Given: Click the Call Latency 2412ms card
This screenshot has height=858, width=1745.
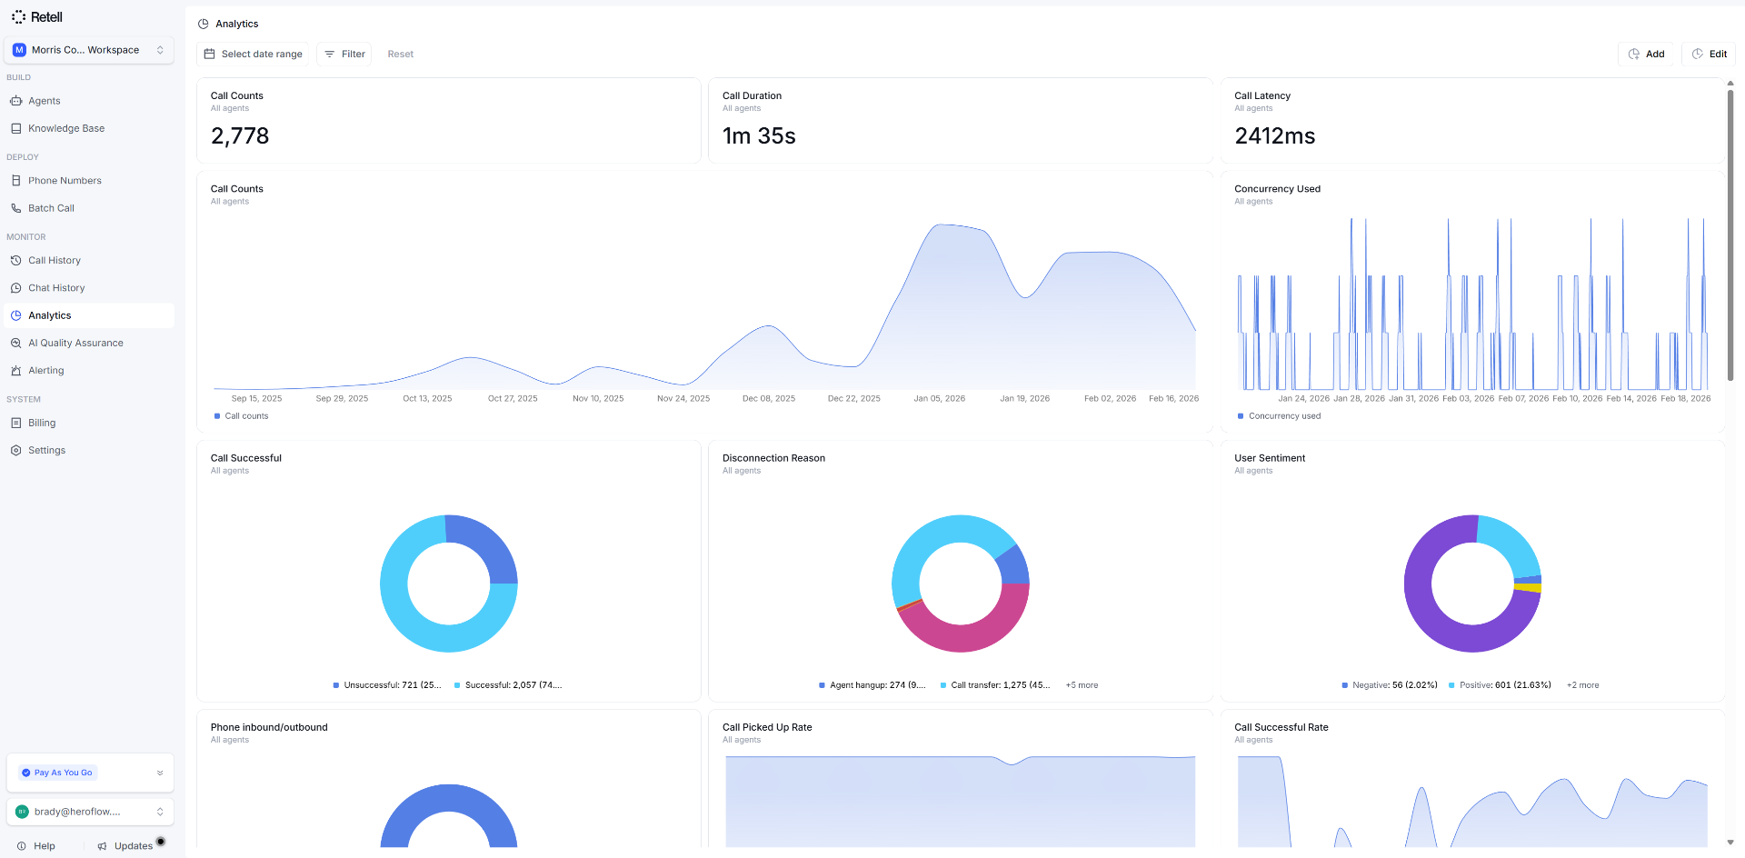Looking at the screenshot, I should (x=1472, y=120).
